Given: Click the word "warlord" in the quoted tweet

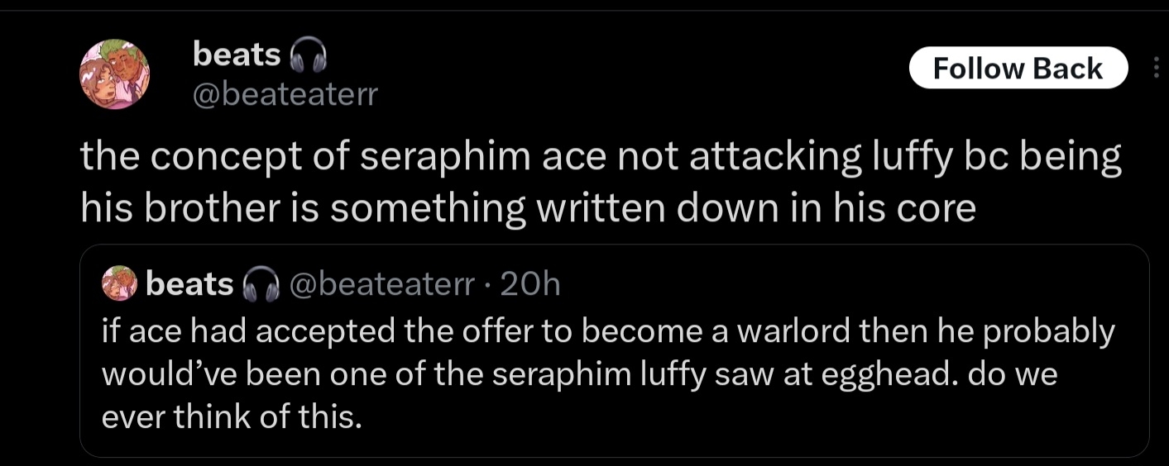Looking at the screenshot, I should [x=793, y=331].
